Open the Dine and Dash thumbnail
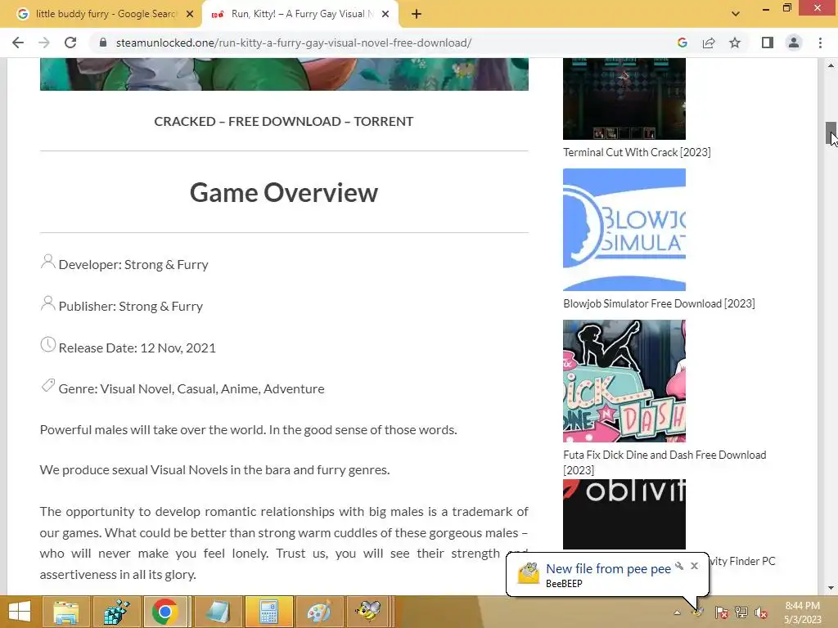This screenshot has width=838, height=628. point(624,381)
